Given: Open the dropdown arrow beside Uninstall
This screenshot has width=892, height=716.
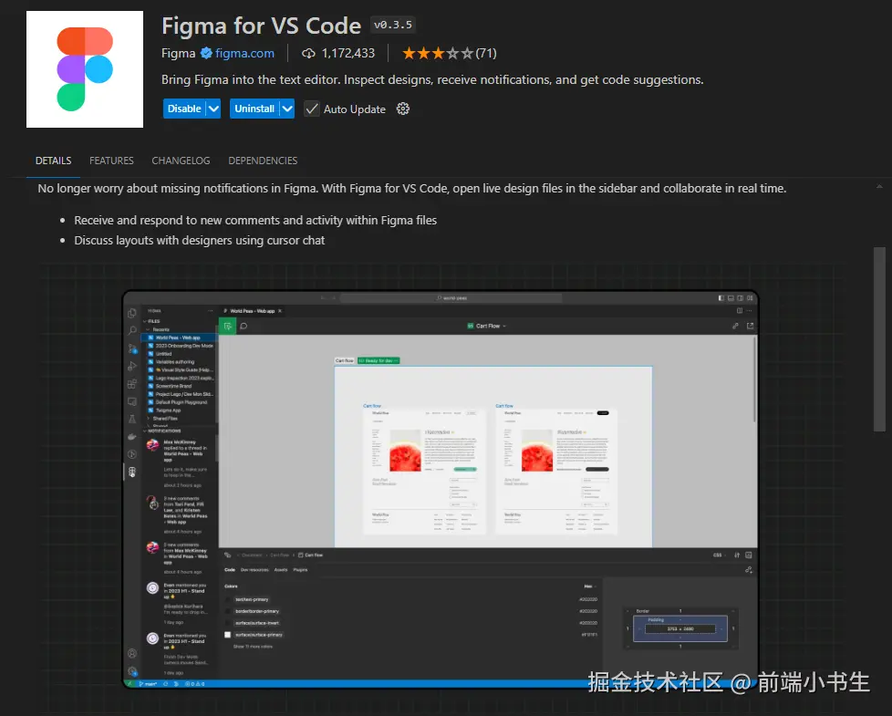Looking at the screenshot, I should pos(287,109).
